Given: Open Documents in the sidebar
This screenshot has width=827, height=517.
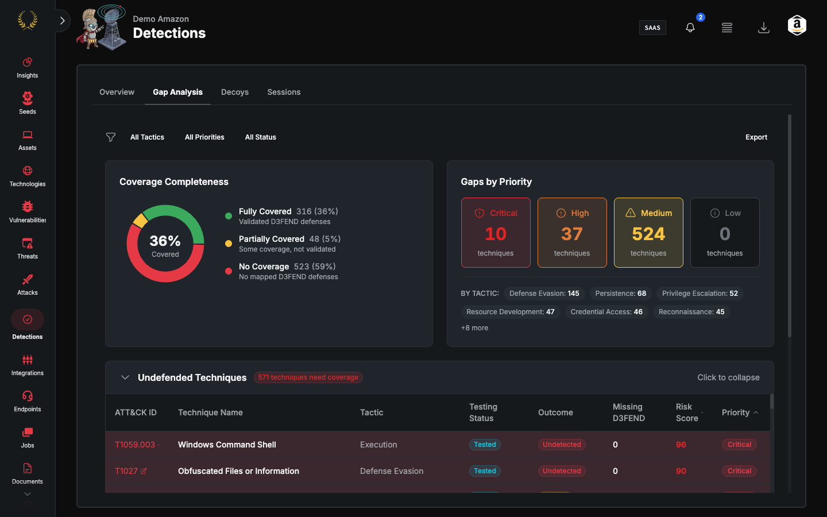Looking at the screenshot, I should tap(27, 473).
